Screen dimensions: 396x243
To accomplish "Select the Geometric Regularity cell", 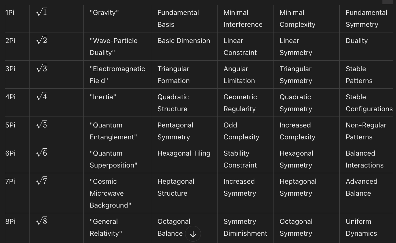I will tap(240, 103).
